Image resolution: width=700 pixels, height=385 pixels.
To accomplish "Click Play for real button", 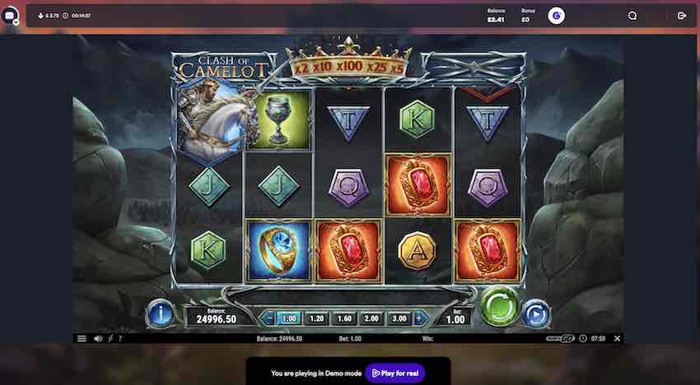I will pos(395,373).
